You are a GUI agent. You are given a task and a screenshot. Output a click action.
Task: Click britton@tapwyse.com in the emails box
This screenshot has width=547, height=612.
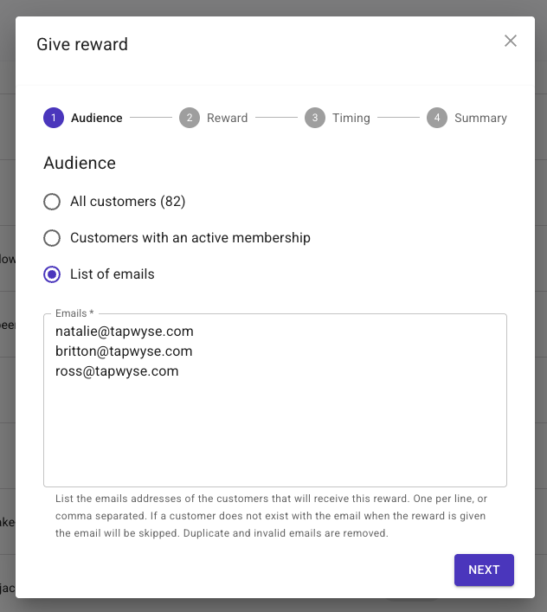point(124,351)
